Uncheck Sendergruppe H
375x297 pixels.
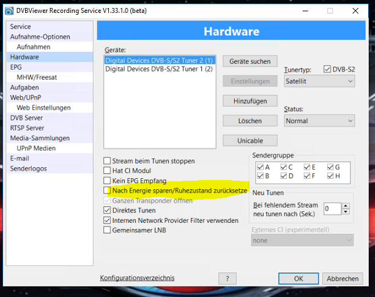click(330, 176)
